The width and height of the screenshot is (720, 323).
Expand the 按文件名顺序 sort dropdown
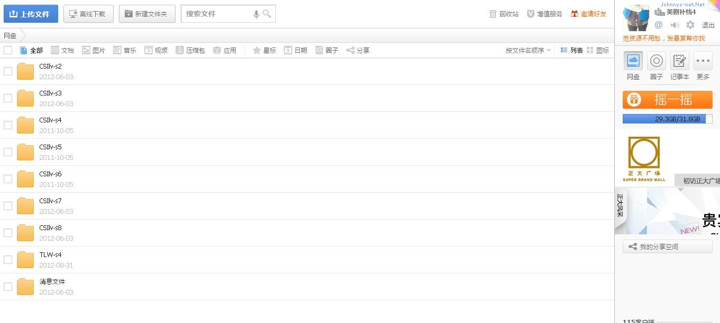point(528,50)
